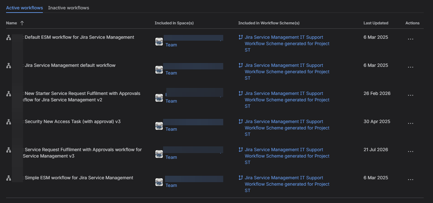Click scheme branch icon in New Starter Service Request row
This screenshot has height=203, width=433.
pos(241,93)
